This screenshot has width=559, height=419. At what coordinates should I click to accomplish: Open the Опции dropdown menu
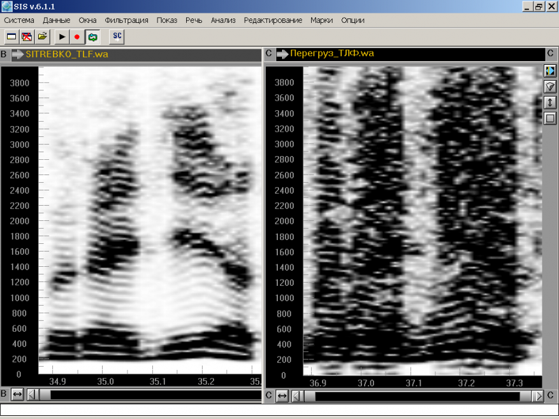point(352,20)
